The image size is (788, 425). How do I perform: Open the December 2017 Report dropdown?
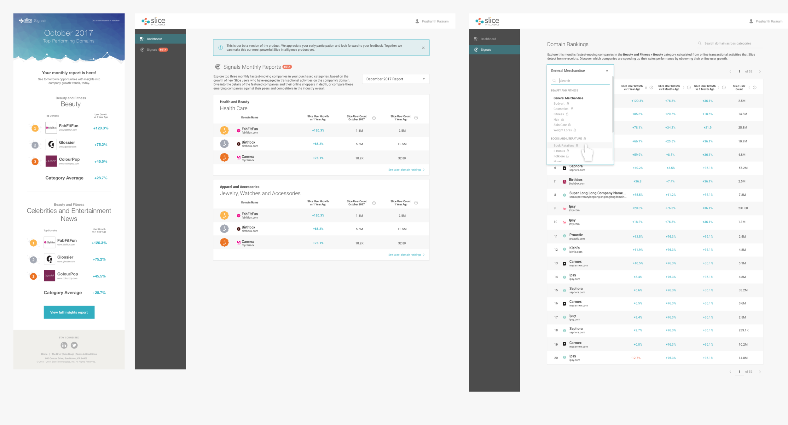pyautogui.click(x=396, y=79)
